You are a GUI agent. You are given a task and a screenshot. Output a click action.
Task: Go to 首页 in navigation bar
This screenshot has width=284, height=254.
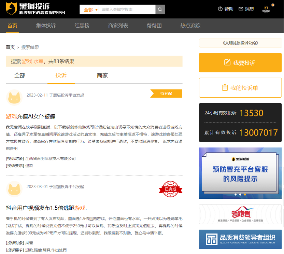12,26
